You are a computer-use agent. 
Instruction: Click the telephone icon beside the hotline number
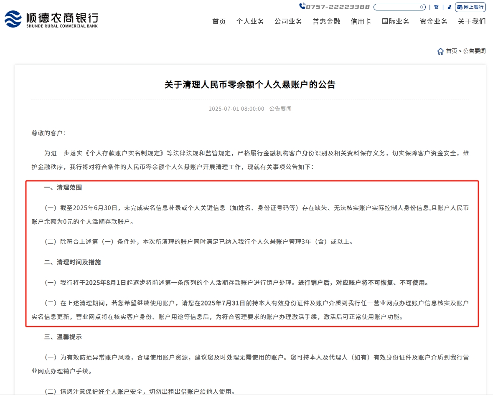tap(303, 6)
